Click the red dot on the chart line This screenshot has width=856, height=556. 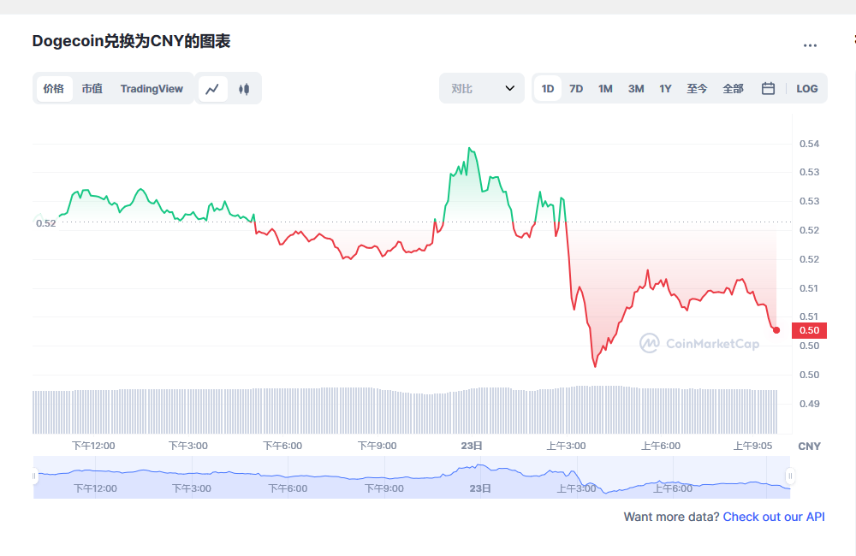click(776, 329)
